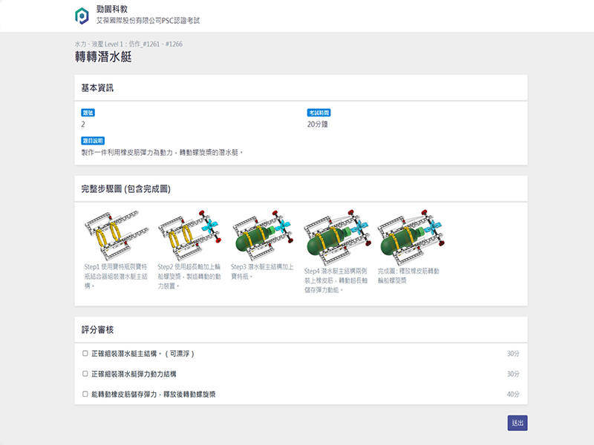Click the 考試時間 badge label

pos(319,113)
